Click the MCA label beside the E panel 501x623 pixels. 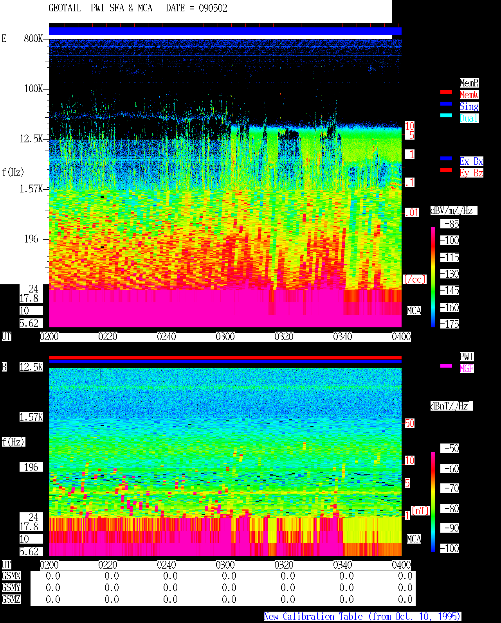click(414, 311)
